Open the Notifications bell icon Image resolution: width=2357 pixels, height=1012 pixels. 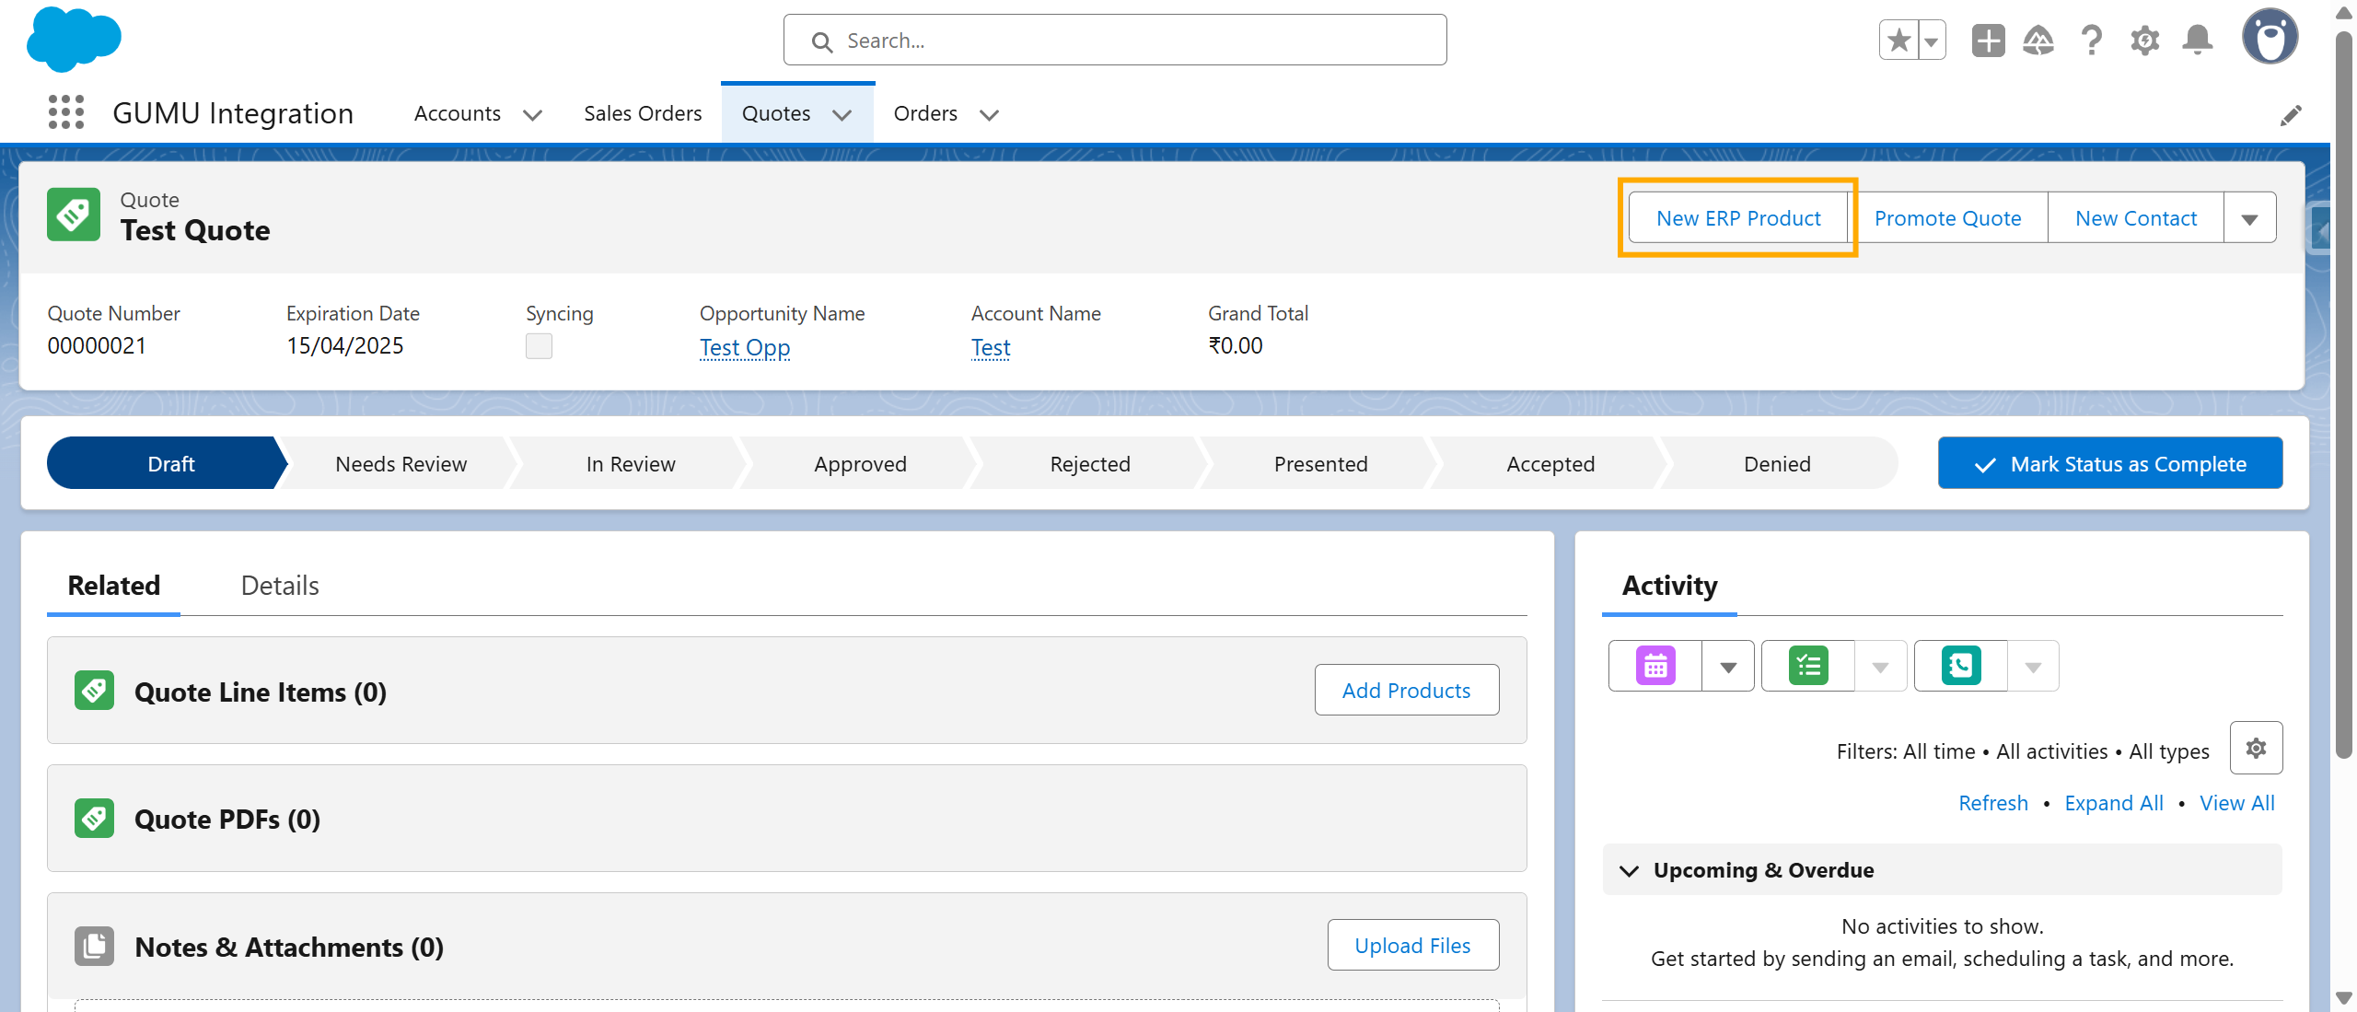pyautogui.click(x=2198, y=41)
